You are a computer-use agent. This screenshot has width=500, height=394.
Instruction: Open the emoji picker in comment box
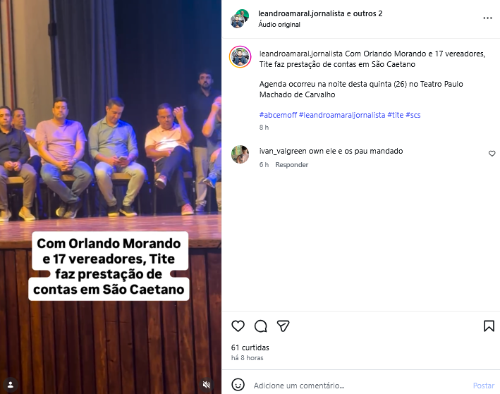(238, 385)
